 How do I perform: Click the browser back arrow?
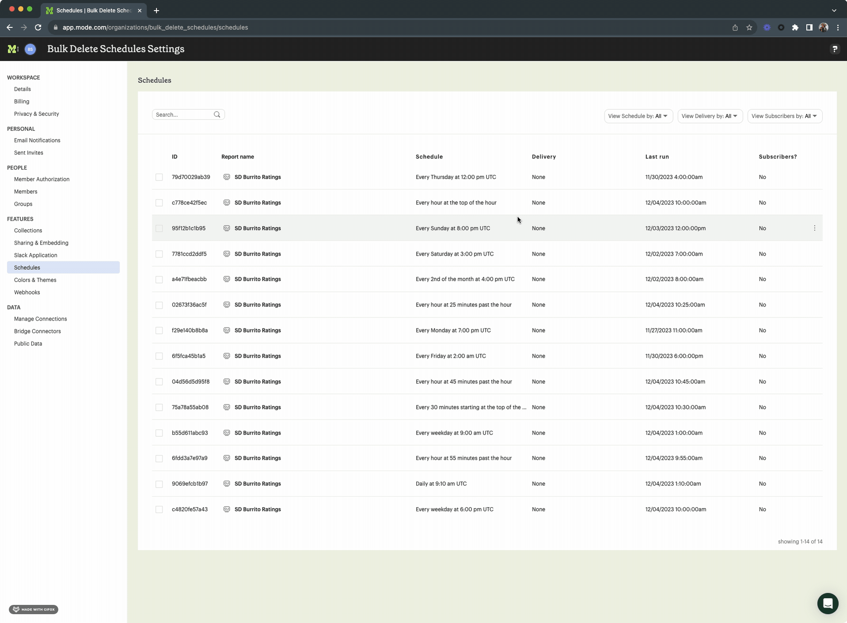[x=10, y=27]
